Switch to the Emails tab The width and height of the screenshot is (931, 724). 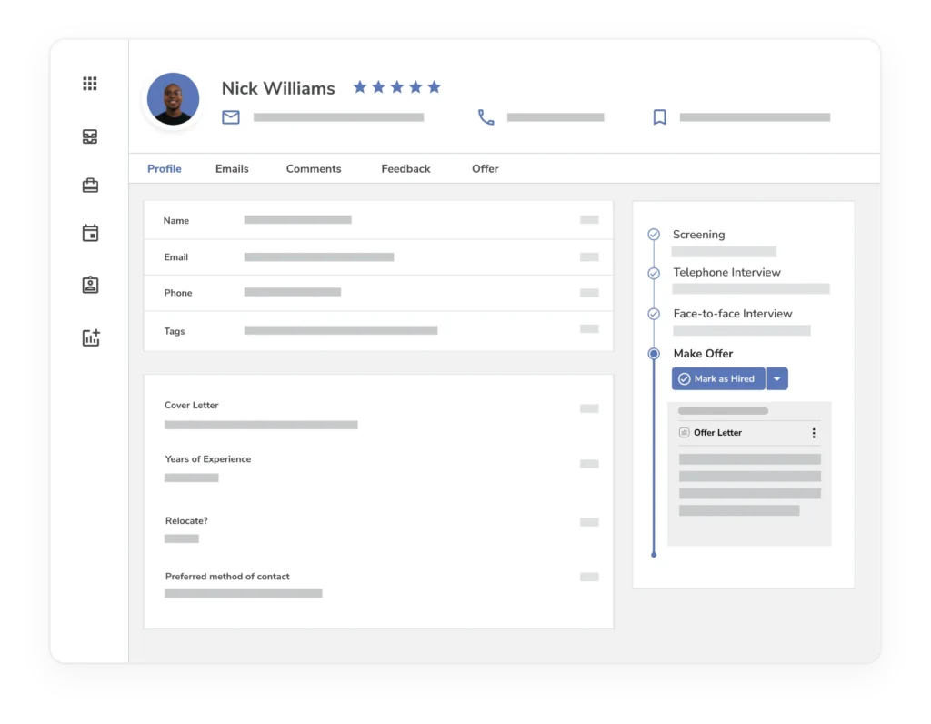[232, 169]
